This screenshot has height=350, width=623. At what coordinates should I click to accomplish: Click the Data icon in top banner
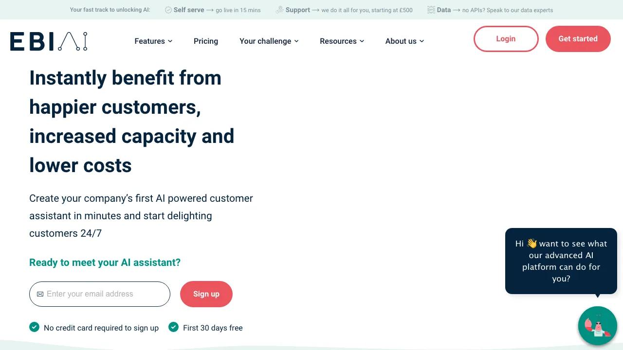(431, 10)
